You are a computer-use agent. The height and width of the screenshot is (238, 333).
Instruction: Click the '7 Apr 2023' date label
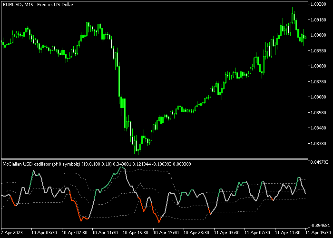click(12, 232)
